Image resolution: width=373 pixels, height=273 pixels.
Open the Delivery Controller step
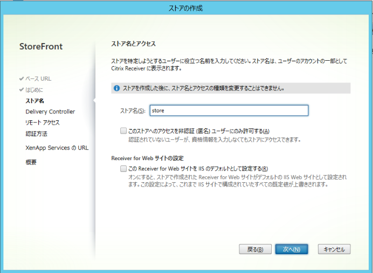point(50,112)
